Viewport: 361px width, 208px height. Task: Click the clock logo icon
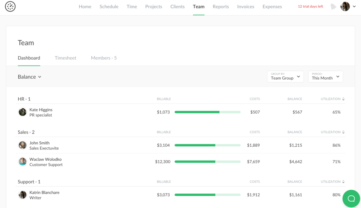coord(10,6)
